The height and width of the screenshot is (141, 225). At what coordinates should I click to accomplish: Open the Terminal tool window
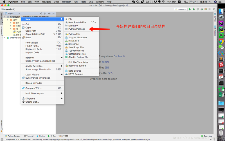(x=28, y=136)
